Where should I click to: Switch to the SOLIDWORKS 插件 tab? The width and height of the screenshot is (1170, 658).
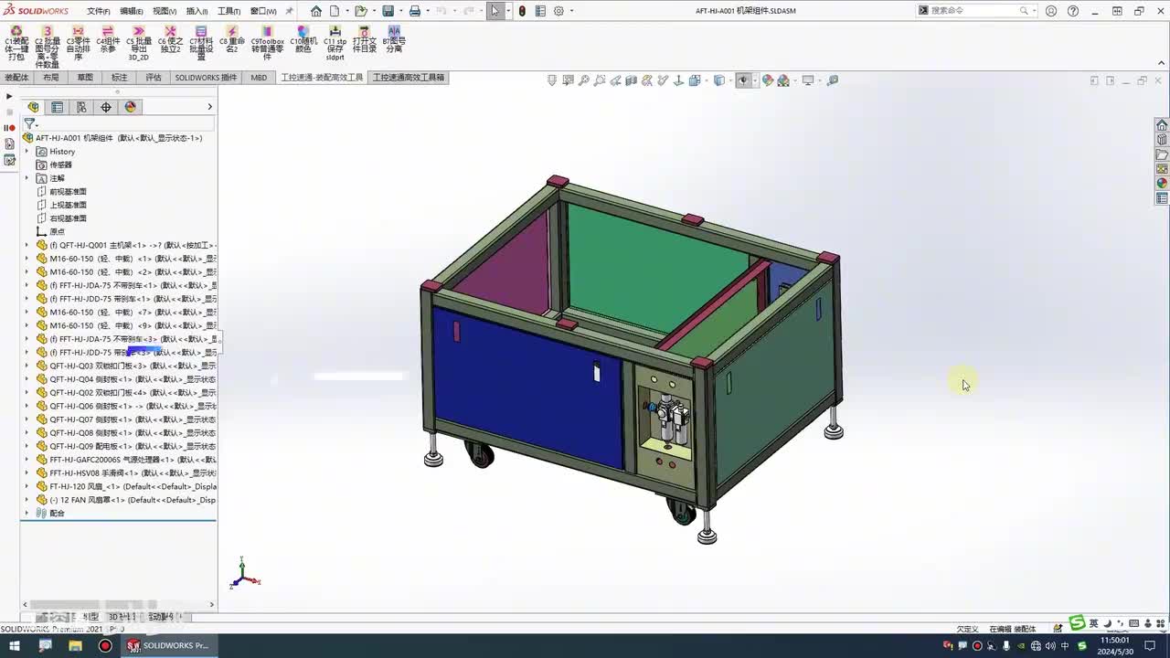click(206, 78)
